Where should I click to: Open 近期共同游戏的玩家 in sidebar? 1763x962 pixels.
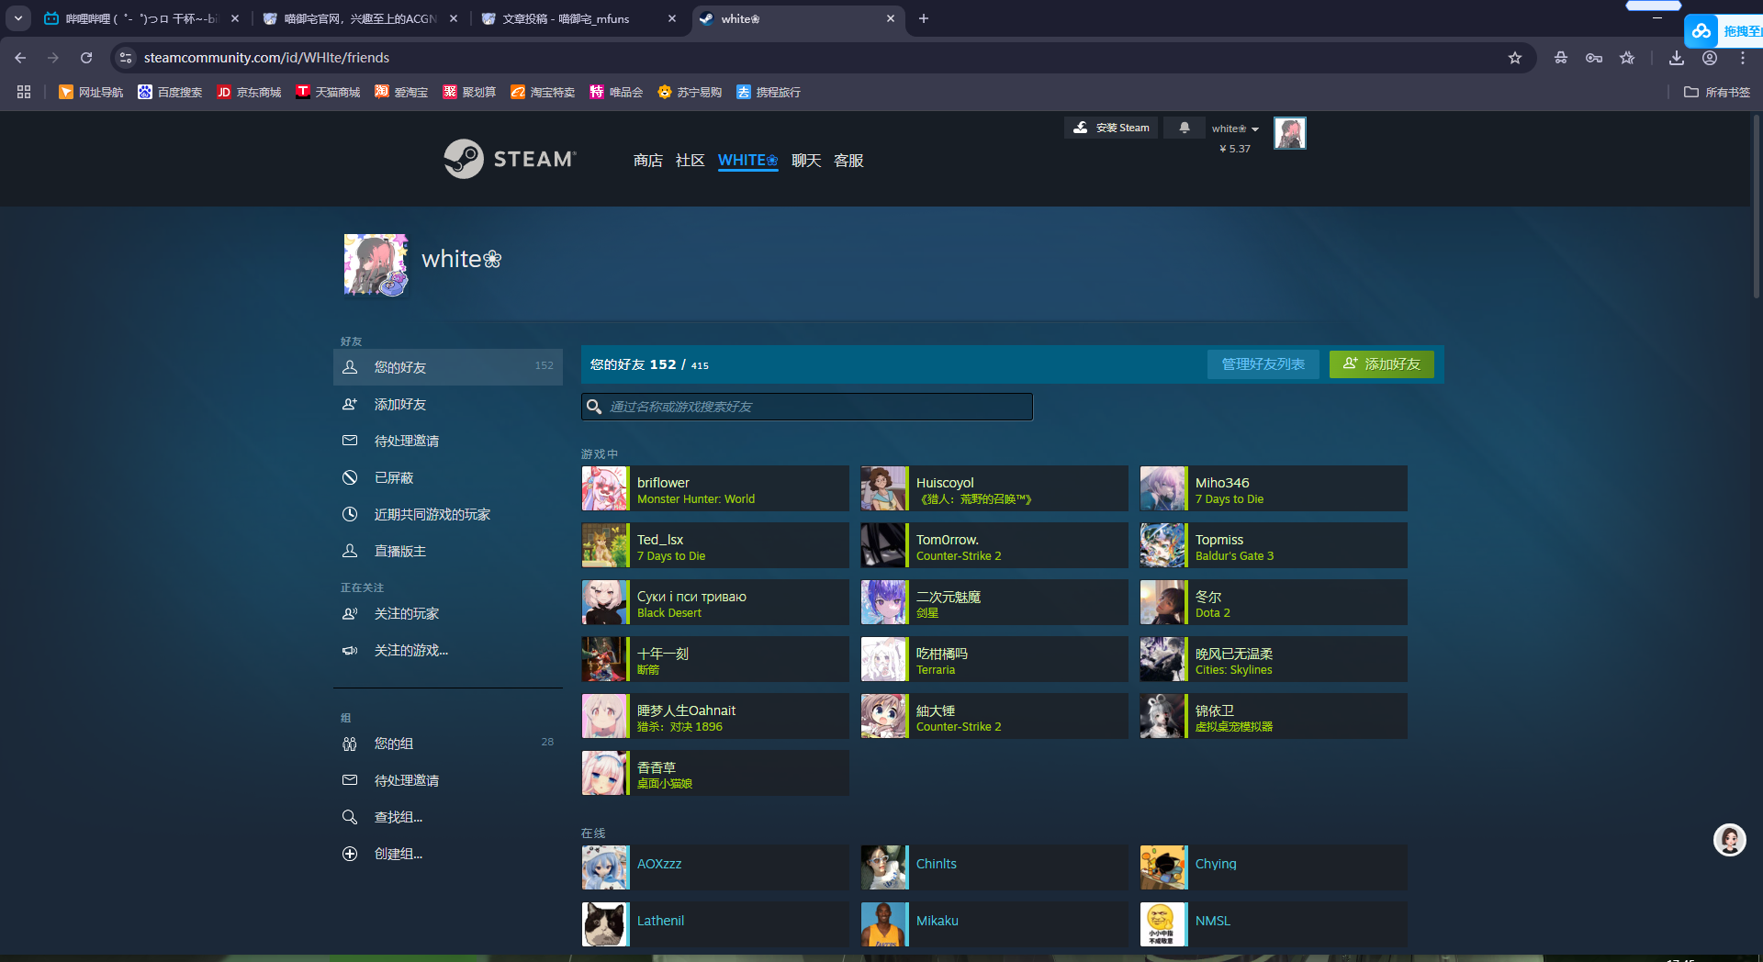(x=448, y=514)
